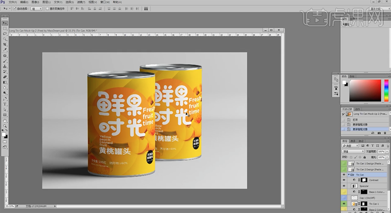Select the Horizontal Type tool
This screenshot has width=391, height=213.
tap(5, 105)
